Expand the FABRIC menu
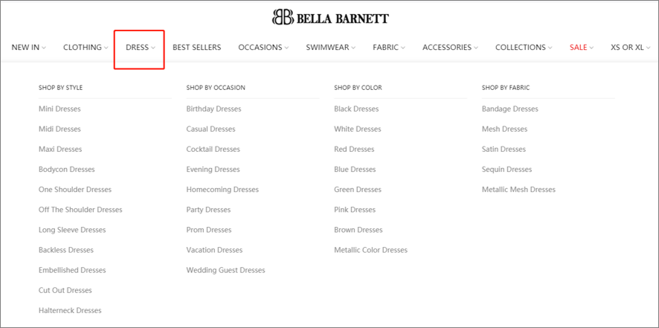The width and height of the screenshot is (659, 328). click(389, 48)
